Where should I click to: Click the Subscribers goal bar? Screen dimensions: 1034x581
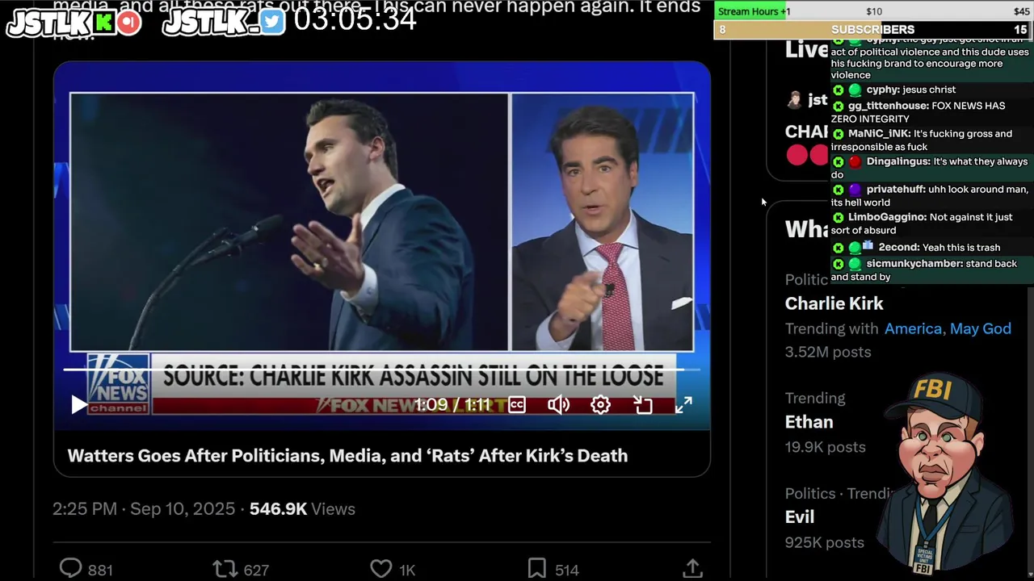873,30
